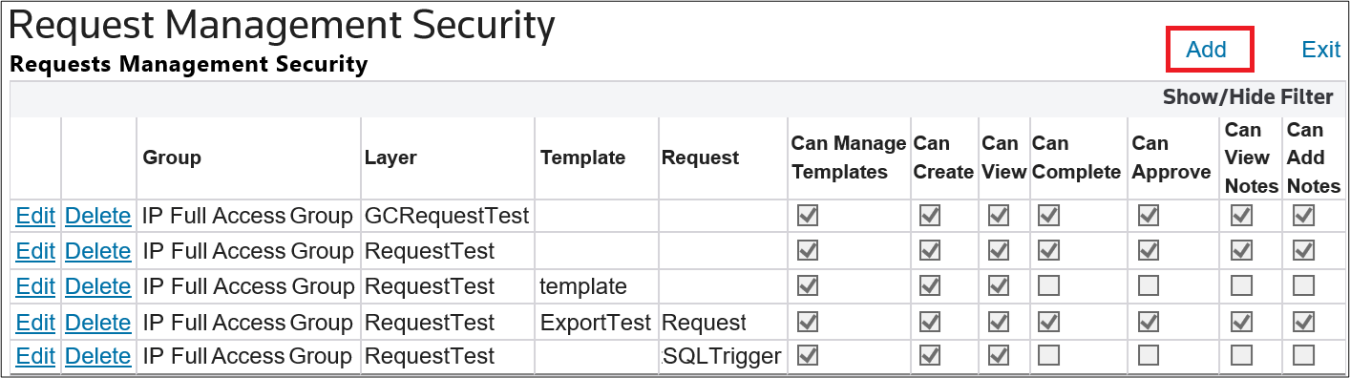Toggle Can Complete checkbox in 'template' row

[x=1048, y=285]
